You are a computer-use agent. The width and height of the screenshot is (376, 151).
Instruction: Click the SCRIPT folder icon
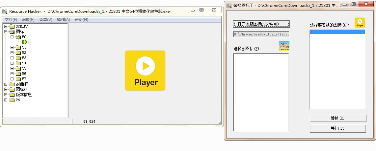coord(12,26)
